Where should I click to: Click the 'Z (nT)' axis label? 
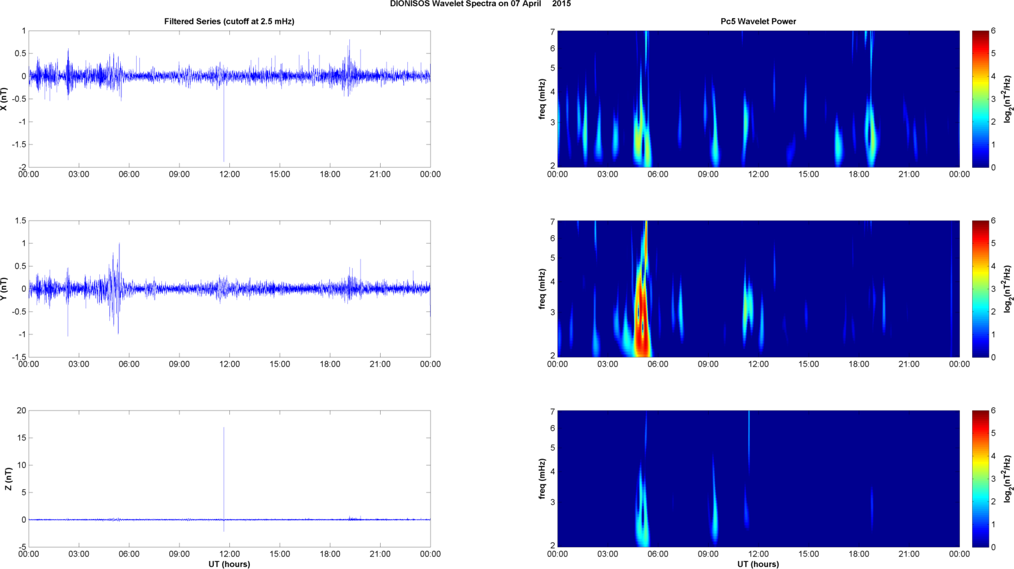point(8,478)
